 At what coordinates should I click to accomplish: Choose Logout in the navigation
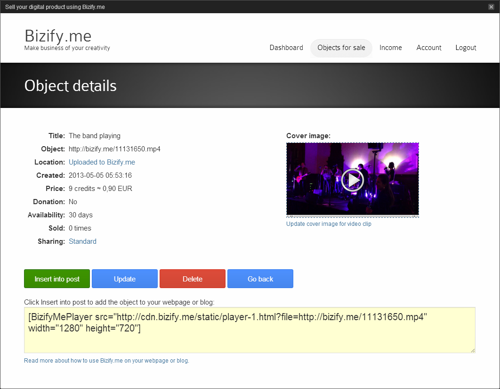(466, 48)
